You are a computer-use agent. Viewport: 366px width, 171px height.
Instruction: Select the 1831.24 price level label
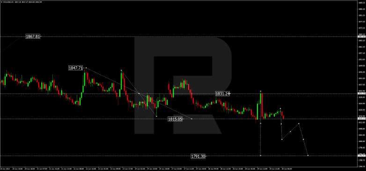point(223,93)
